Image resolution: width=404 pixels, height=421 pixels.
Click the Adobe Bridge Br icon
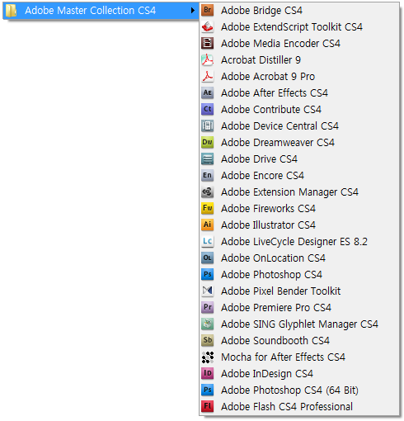coord(208,10)
